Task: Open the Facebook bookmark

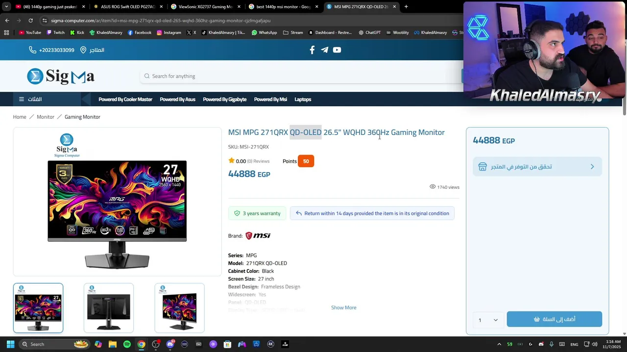Action: click(x=140, y=33)
